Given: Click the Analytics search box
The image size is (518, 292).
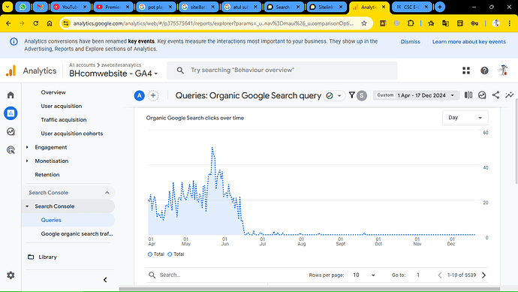Looking at the screenshot, I should (x=282, y=71).
